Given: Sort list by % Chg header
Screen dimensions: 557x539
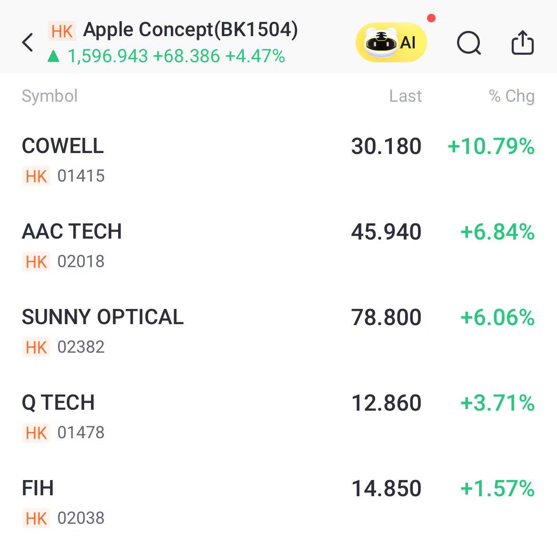Looking at the screenshot, I should tap(511, 96).
